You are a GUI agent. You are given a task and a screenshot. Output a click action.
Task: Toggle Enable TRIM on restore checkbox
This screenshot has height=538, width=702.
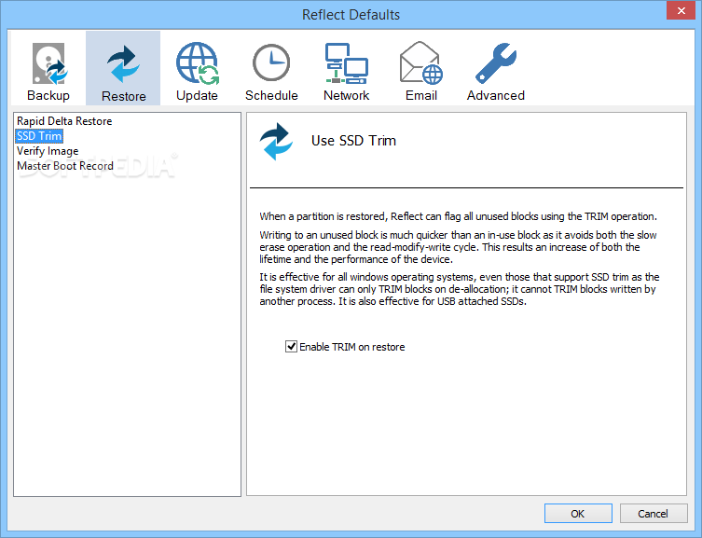[291, 347]
